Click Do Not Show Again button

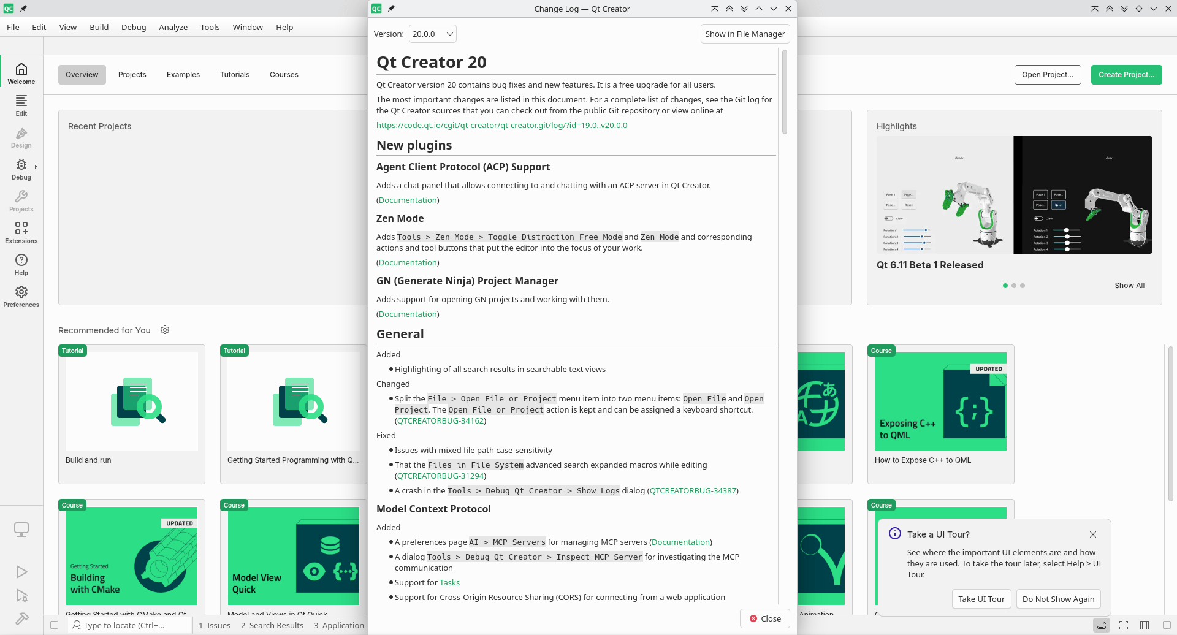click(x=1059, y=599)
